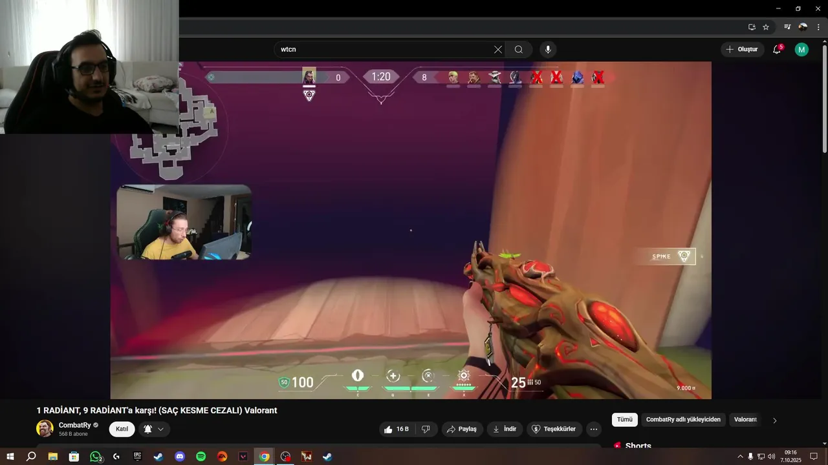Open YouTube notifications bell
The height and width of the screenshot is (465, 828).
coord(778,50)
